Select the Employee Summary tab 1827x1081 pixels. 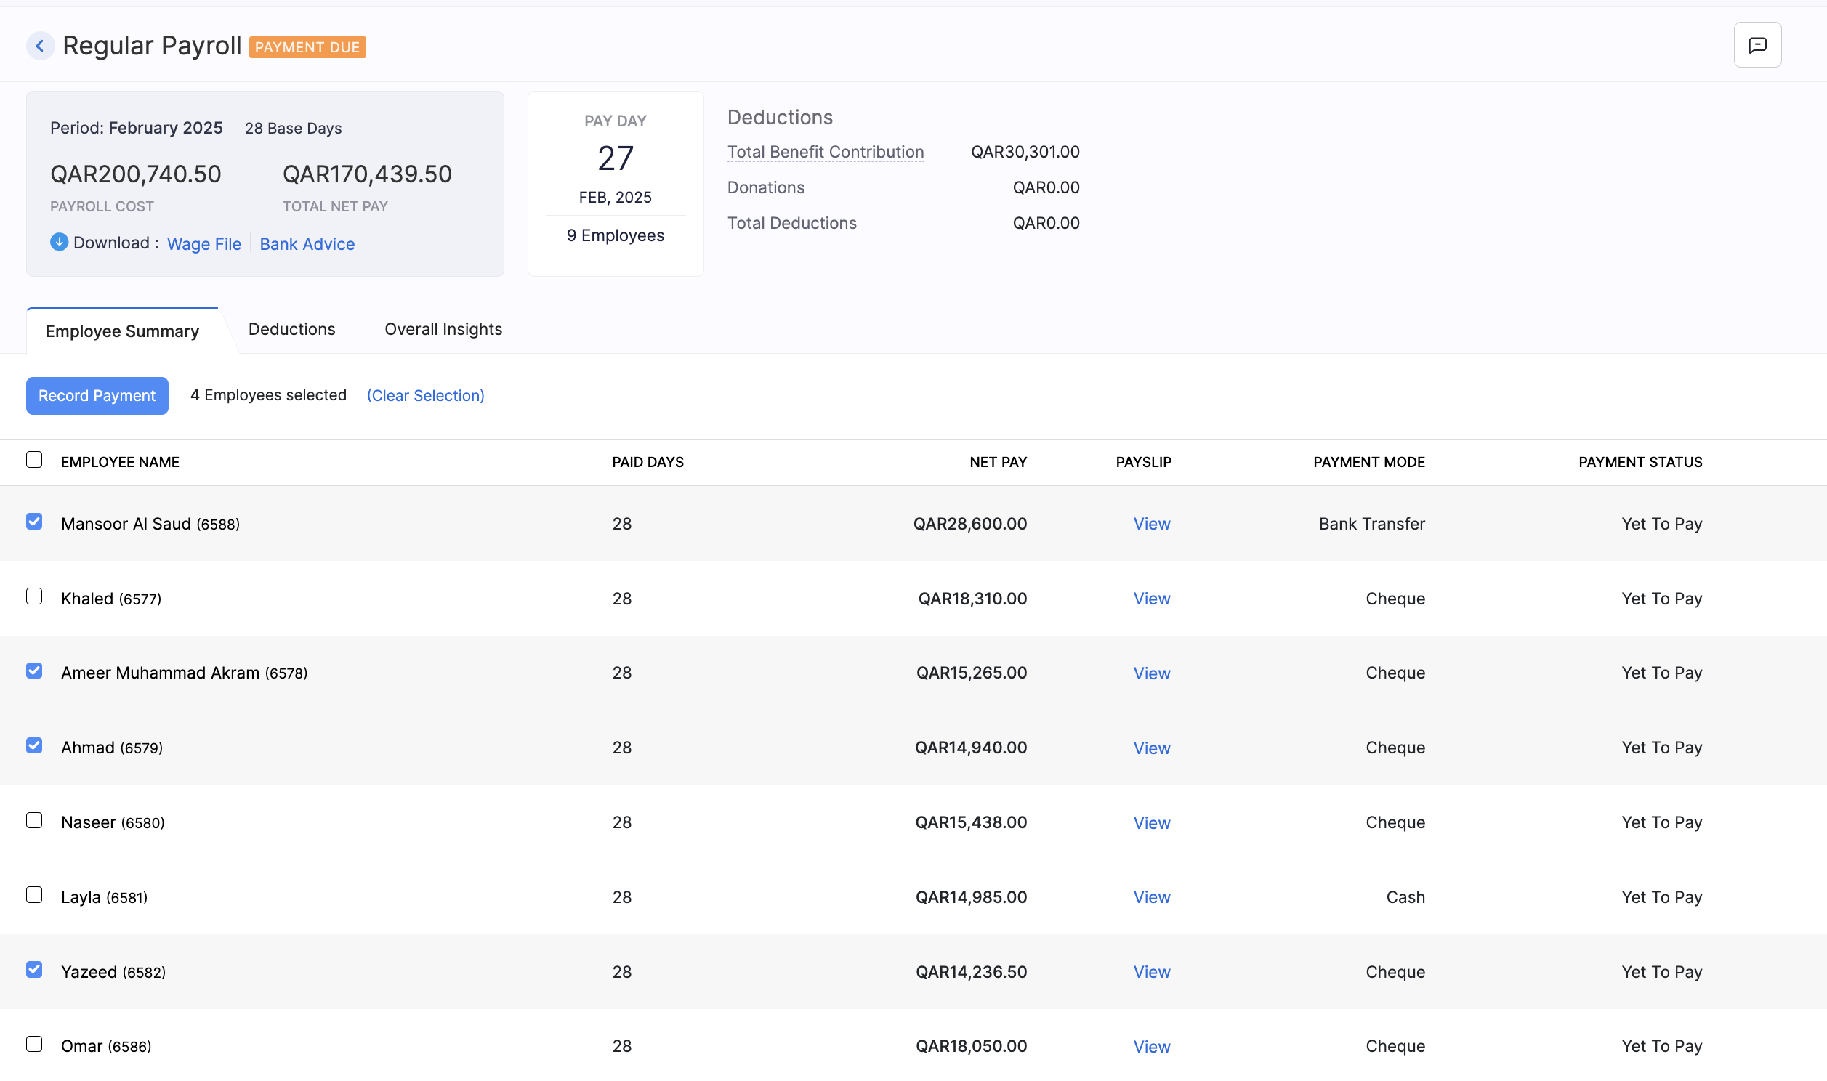point(121,331)
